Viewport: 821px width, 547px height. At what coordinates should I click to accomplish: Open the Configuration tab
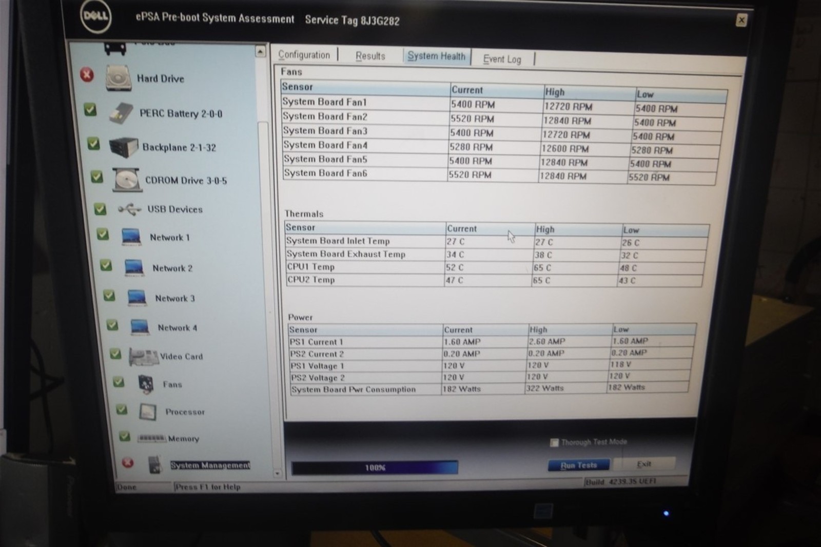pos(304,55)
